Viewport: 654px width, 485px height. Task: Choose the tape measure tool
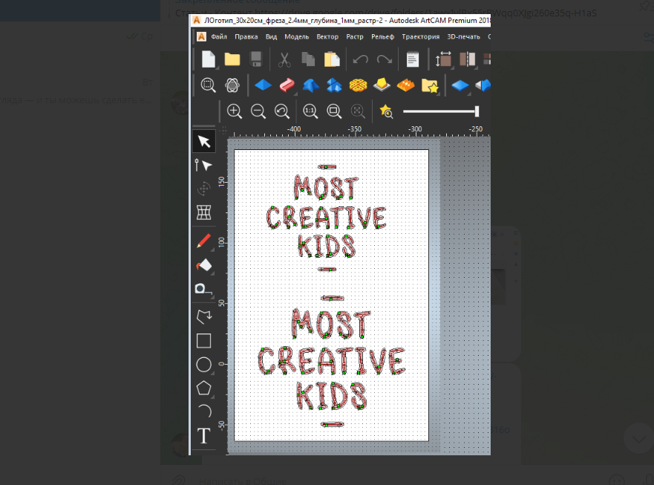(x=203, y=289)
